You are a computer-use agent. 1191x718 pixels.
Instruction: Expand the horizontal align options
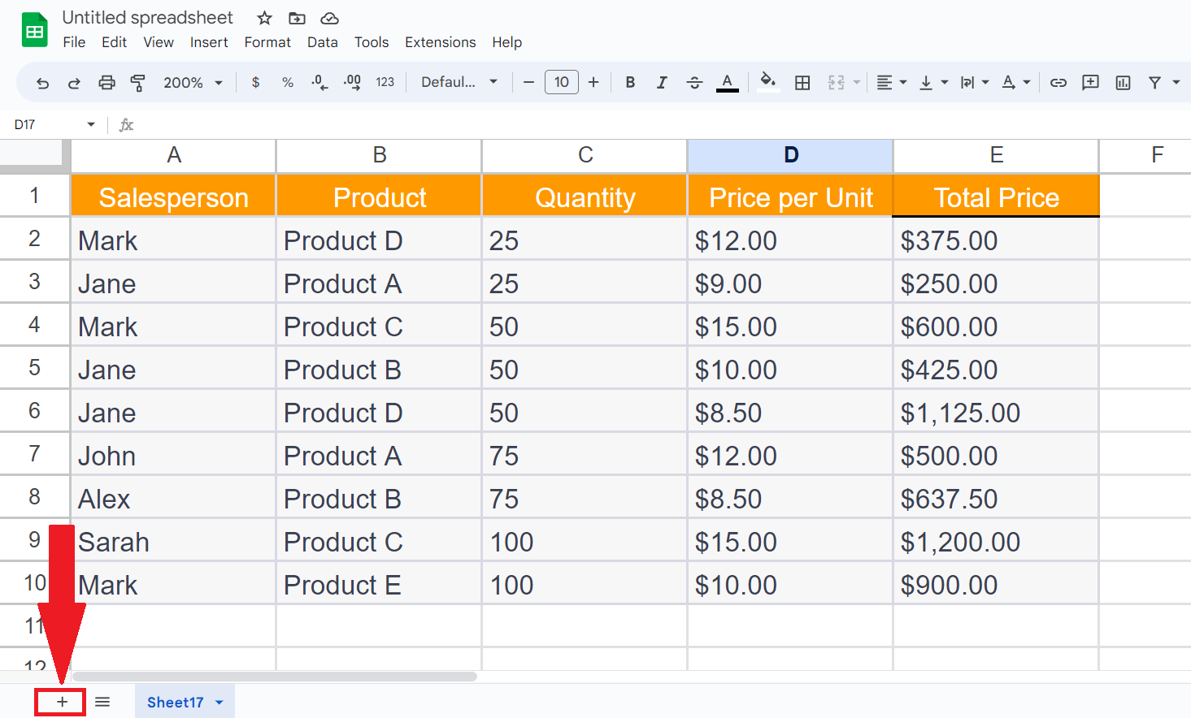[902, 82]
